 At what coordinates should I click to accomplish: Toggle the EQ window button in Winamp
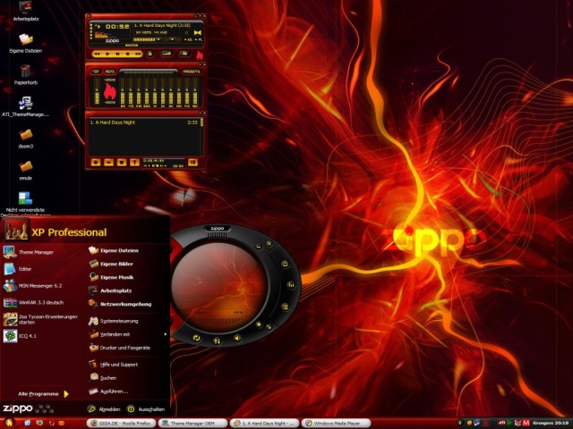(x=188, y=39)
